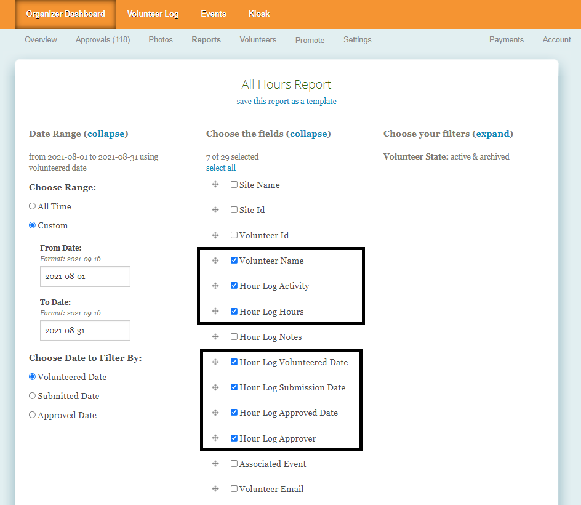Click the drag handle beside Hour Log Approver
Image resolution: width=581 pixels, height=505 pixels.
(215, 438)
